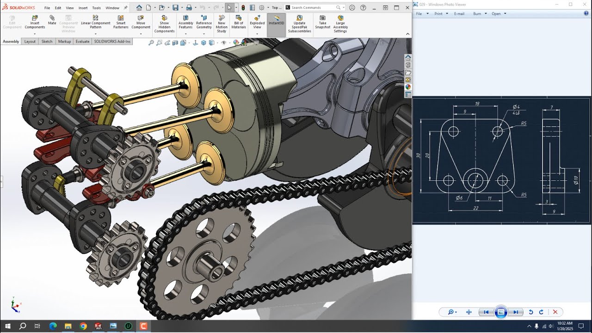The image size is (592, 333).
Task: Expand Move Component dropdown arrow
Action: pos(141,33)
